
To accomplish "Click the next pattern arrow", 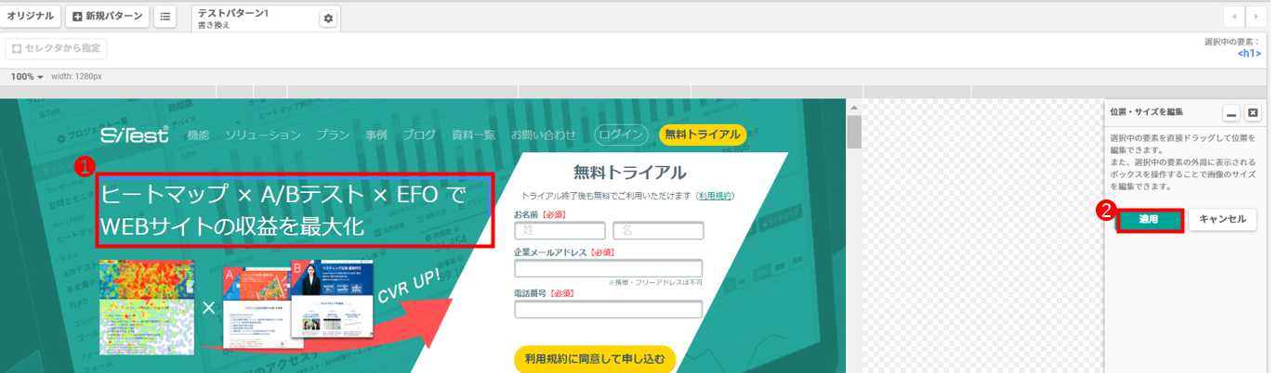I will tap(1257, 17).
